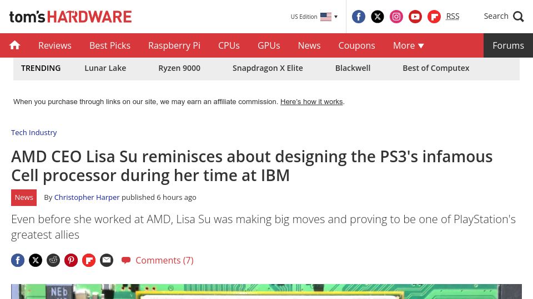The width and height of the screenshot is (533, 299).
Task: Open Comments (7) link
Action: (164, 260)
